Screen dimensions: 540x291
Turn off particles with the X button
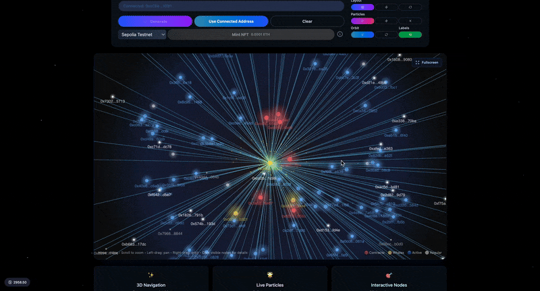[x=410, y=21]
